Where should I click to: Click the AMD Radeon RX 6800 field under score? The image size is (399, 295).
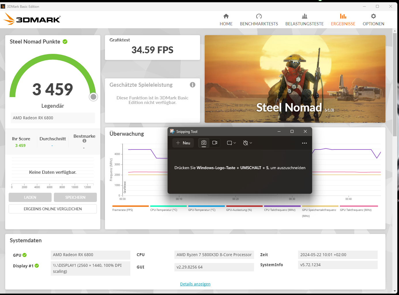tap(53, 118)
